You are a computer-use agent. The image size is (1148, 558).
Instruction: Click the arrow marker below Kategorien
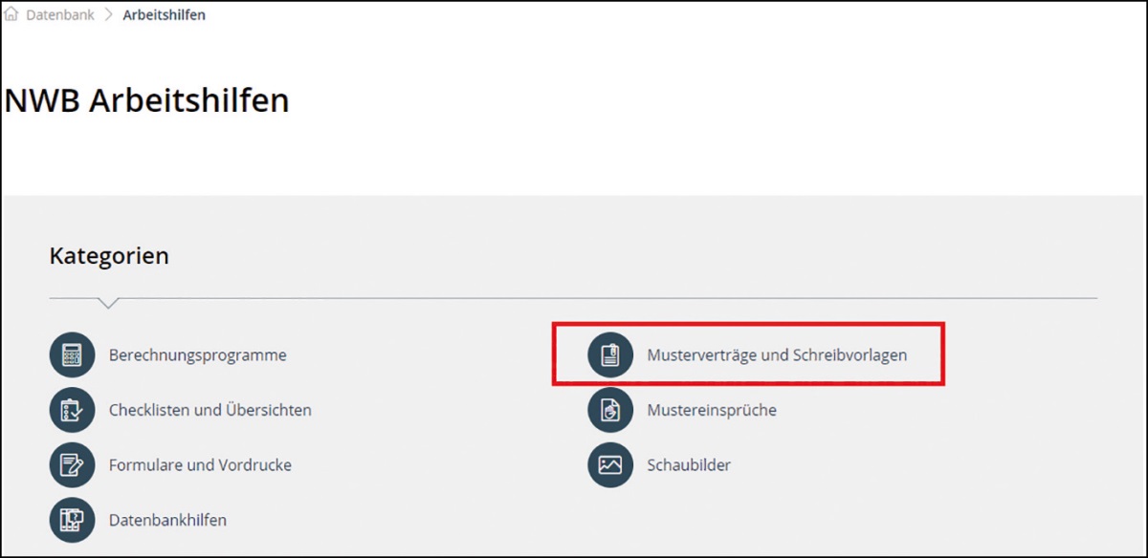click(x=109, y=303)
